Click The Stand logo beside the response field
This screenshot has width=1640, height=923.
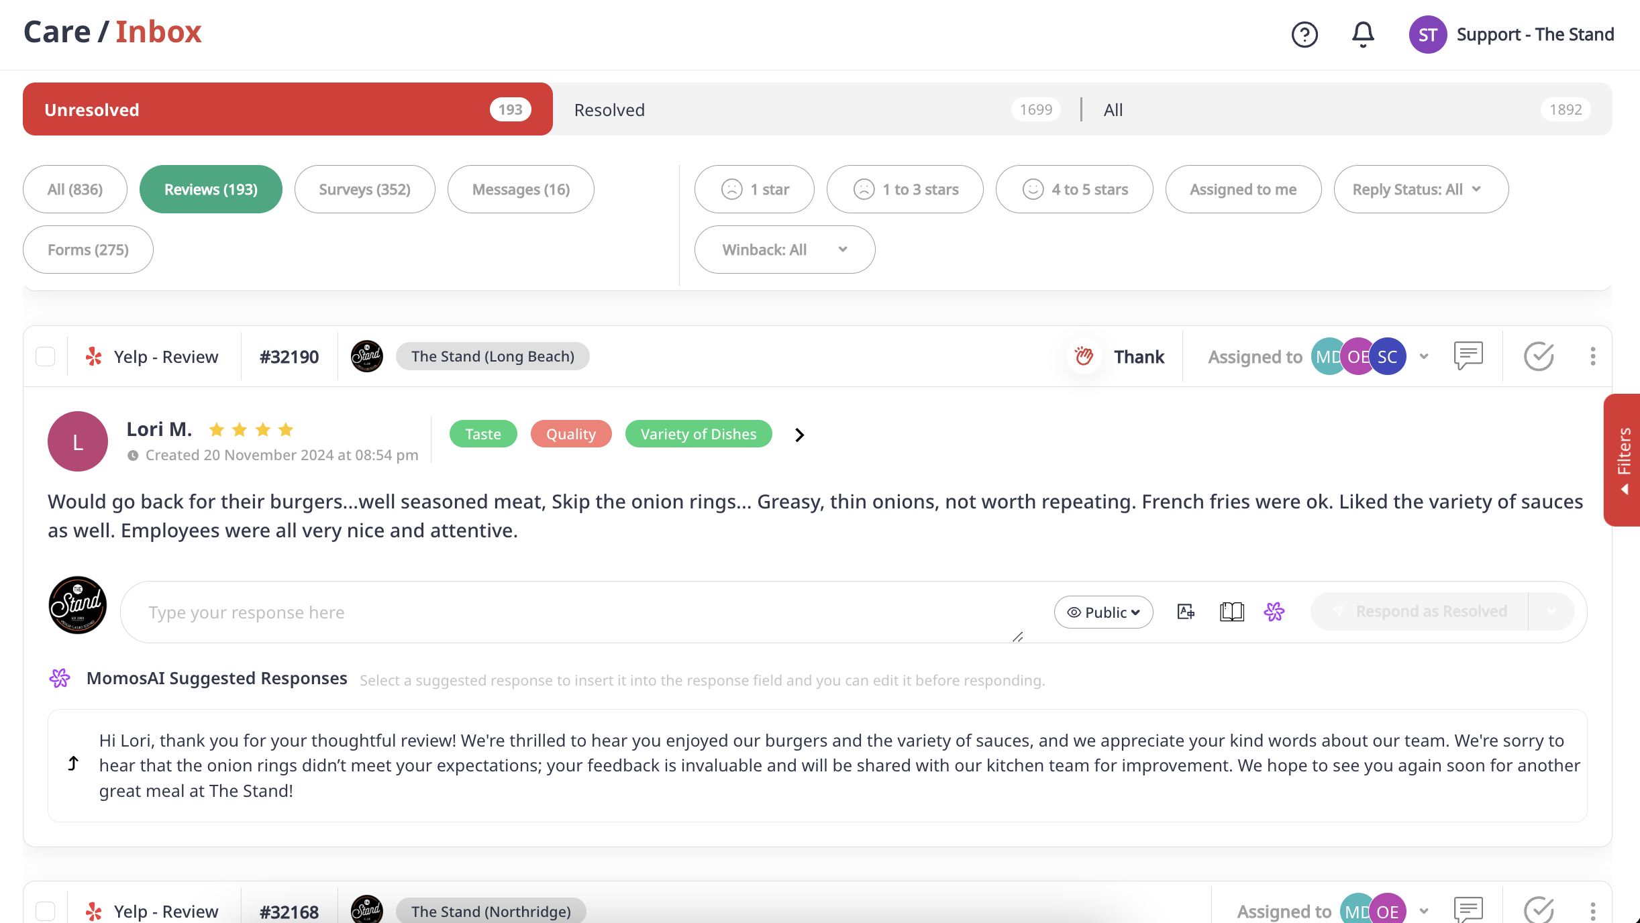pyautogui.click(x=78, y=605)
